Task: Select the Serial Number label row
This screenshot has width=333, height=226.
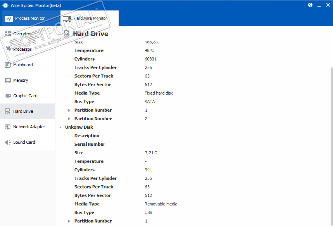Action: pyautogui.click(x=90, y=144)
